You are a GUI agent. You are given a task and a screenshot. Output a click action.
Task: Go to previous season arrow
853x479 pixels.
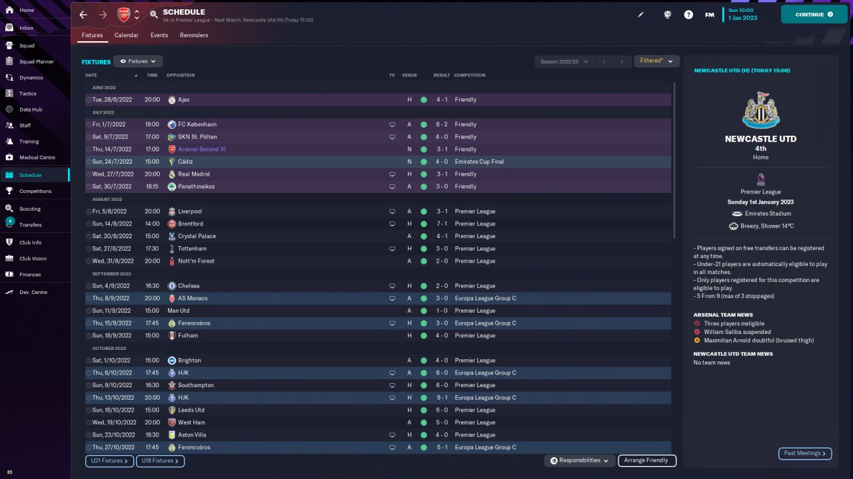click(604, 61)
